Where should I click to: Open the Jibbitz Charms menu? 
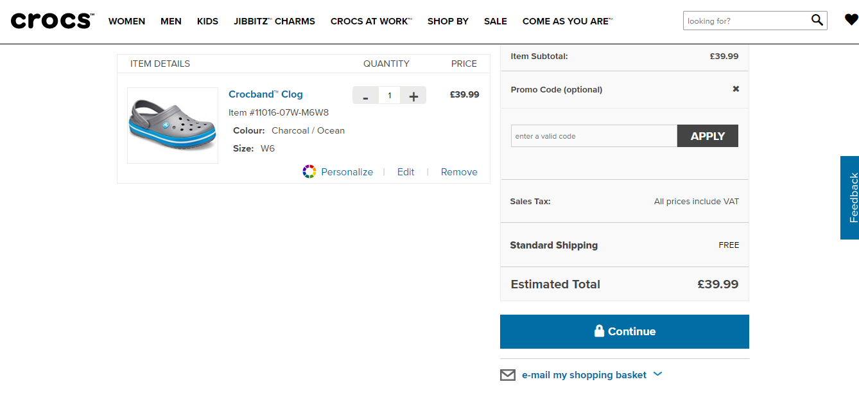coord(274,21)
